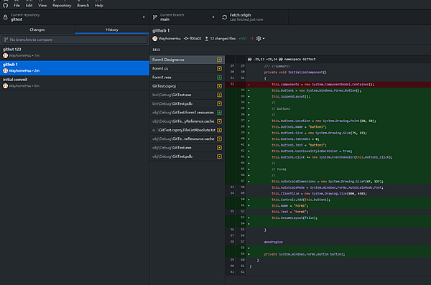Click modified icon for Form1.Designer.cs
This screenshot has height=285, width=431.
coord(219,60)
